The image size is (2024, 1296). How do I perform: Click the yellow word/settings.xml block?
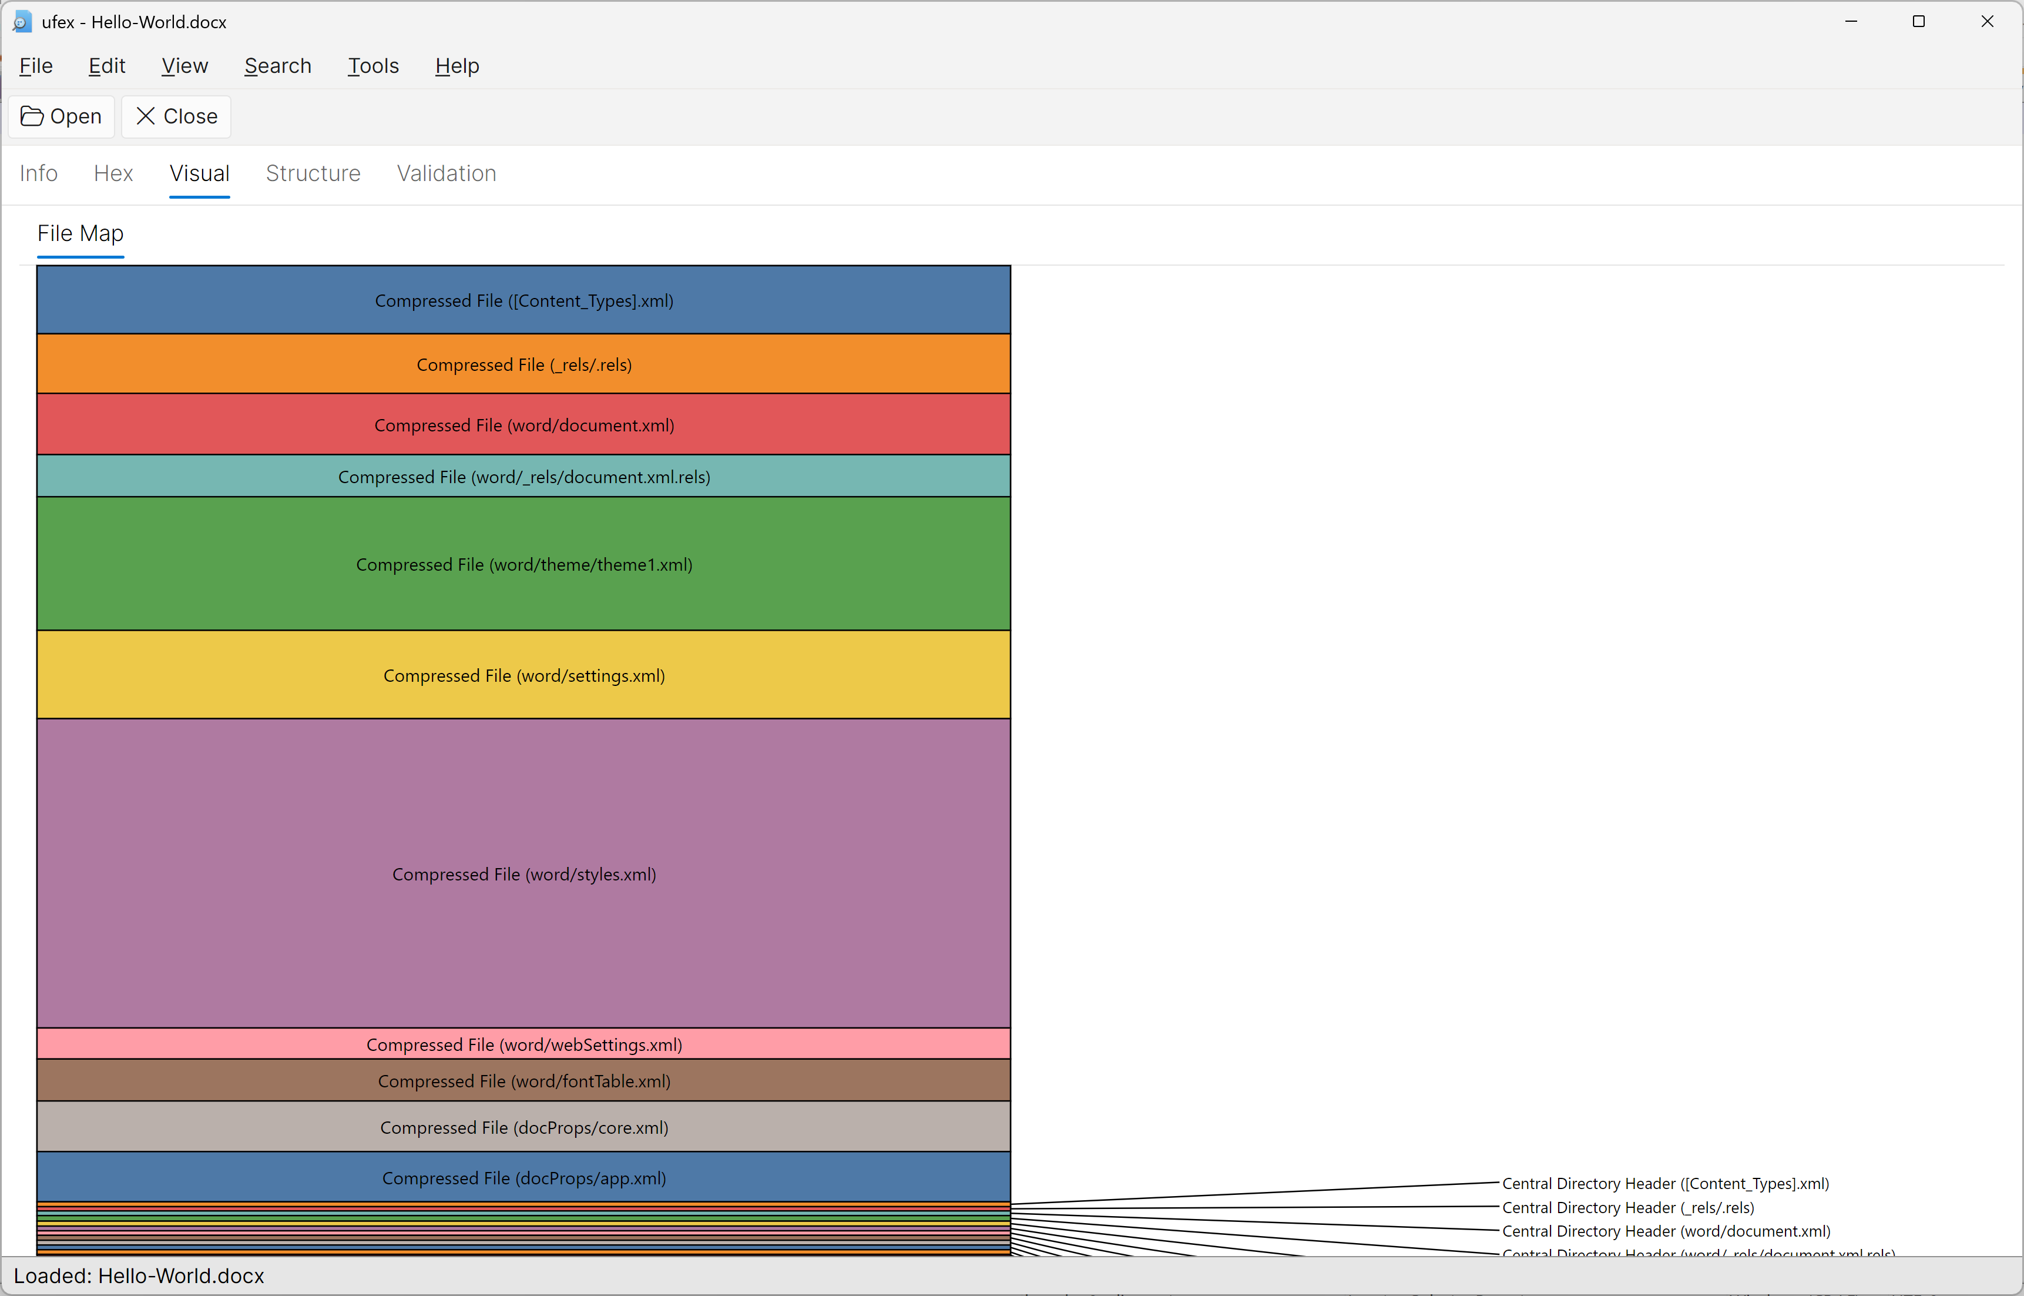(x=523, y=675)
